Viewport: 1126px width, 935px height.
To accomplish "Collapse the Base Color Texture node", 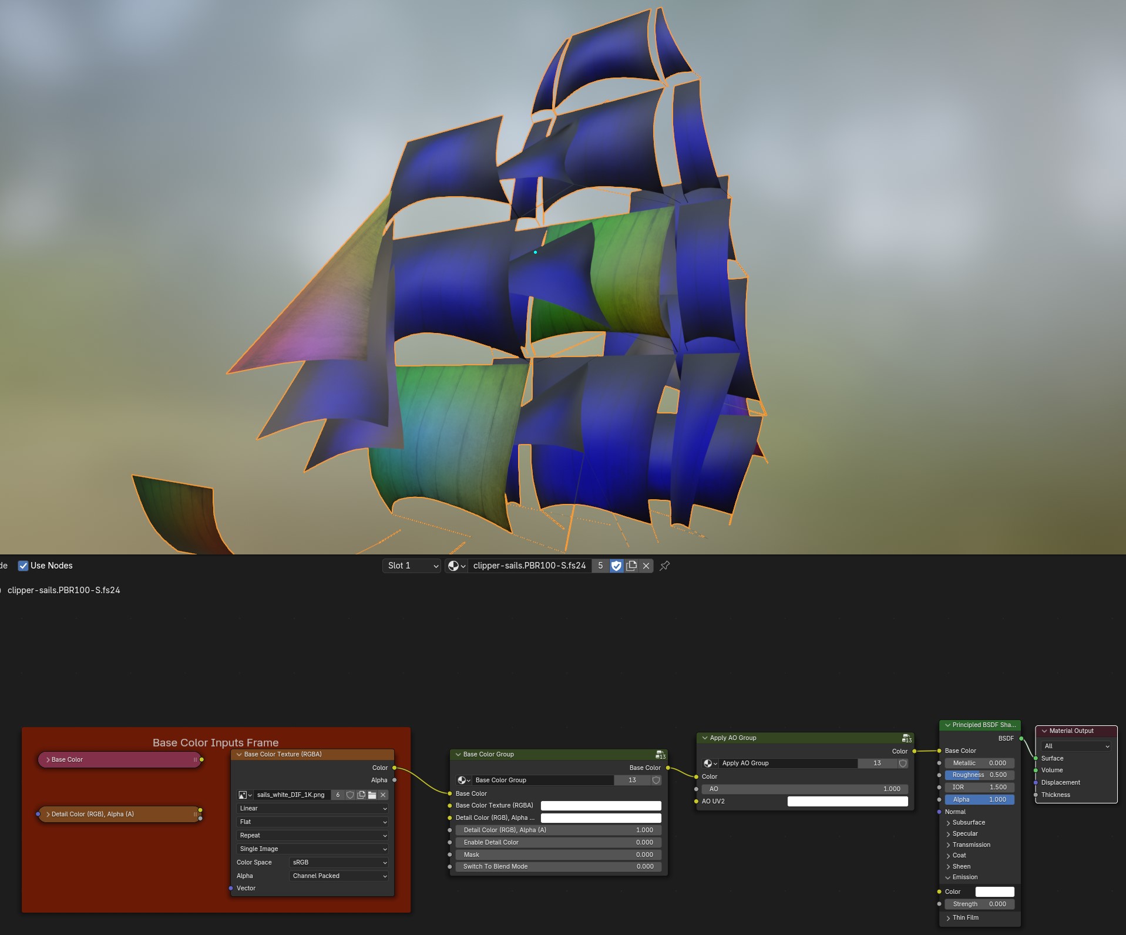I will pyautogui.click(x=239, y=754).
